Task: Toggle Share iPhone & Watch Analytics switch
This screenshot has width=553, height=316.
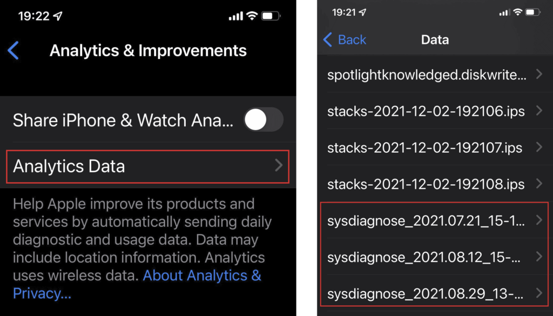Action: click(263, 119)
